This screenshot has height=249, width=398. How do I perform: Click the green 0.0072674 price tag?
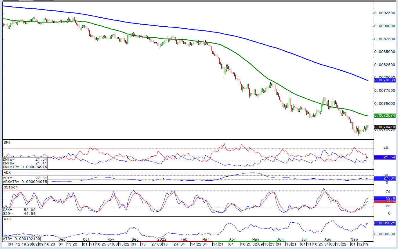pos(384,116)
